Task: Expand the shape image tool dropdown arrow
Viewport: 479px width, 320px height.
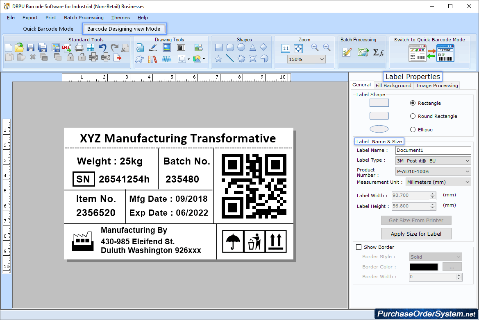Action: click(204, 59)
